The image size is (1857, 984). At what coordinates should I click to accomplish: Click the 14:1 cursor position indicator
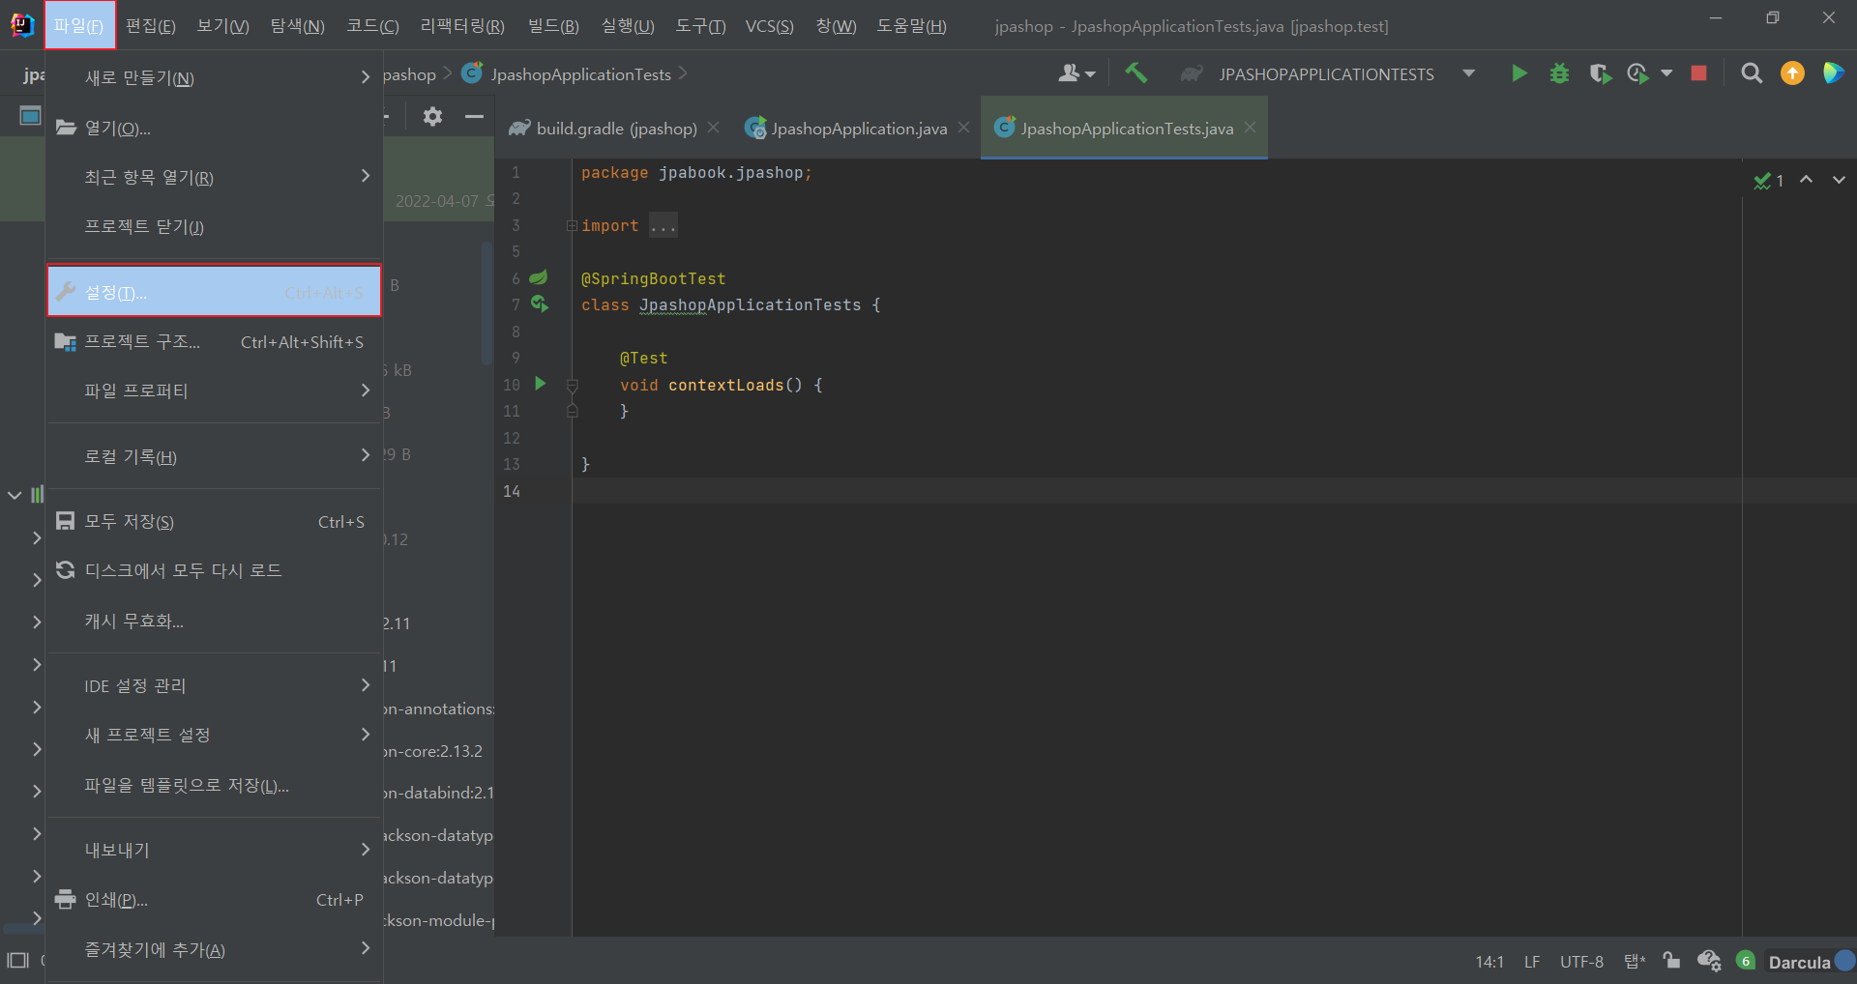coord(1489,962)
